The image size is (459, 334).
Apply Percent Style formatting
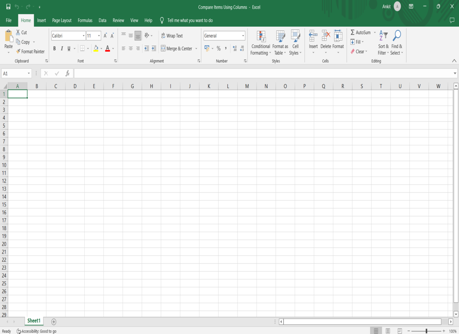pos(218,48)
